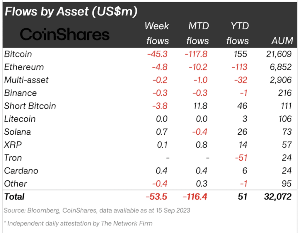300x233 pixels.
Task: Click the Total AUM value 32,072
Action: (278, 196)
